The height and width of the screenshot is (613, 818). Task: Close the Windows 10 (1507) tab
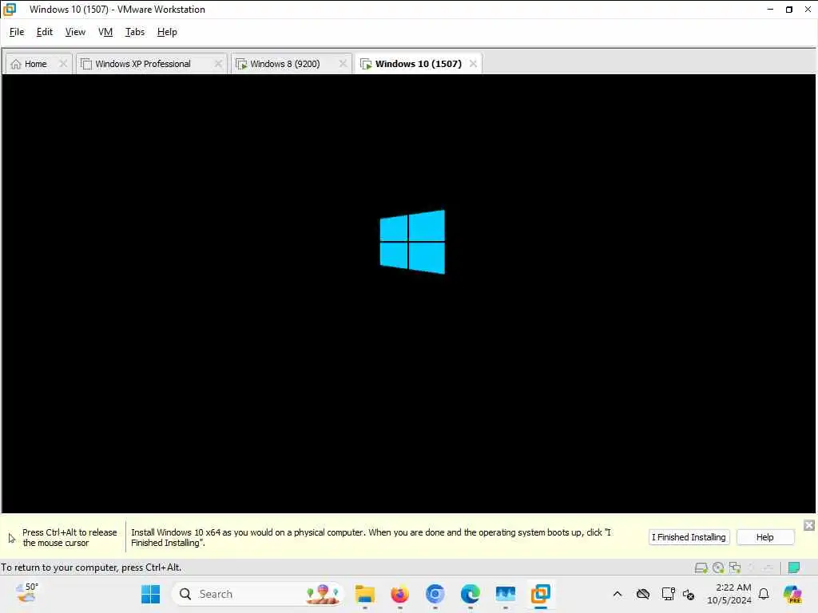(473, 64)
